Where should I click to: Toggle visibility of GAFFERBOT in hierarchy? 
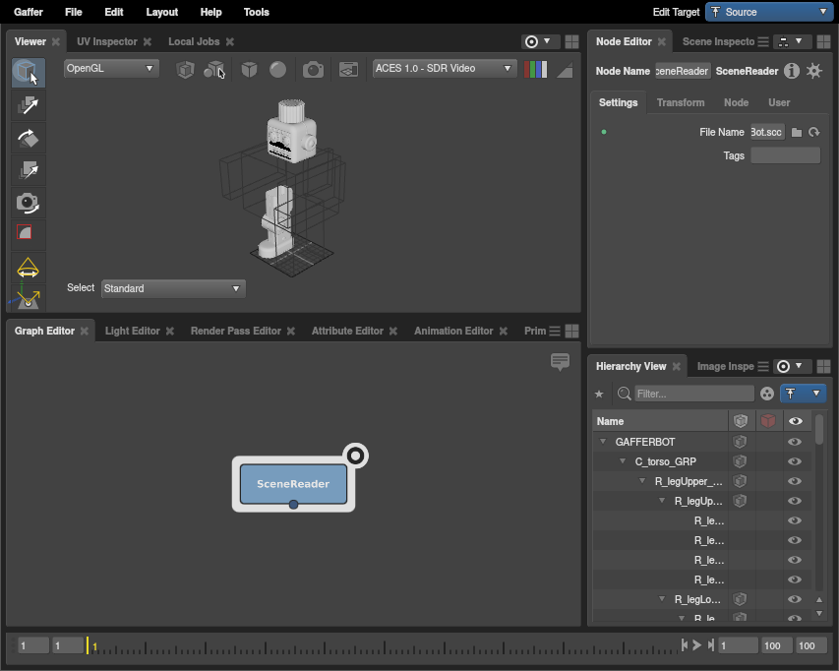click(x=795, y=442)
